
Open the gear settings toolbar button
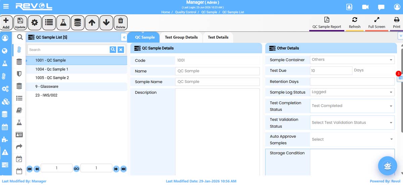click(x=35, y=23)
